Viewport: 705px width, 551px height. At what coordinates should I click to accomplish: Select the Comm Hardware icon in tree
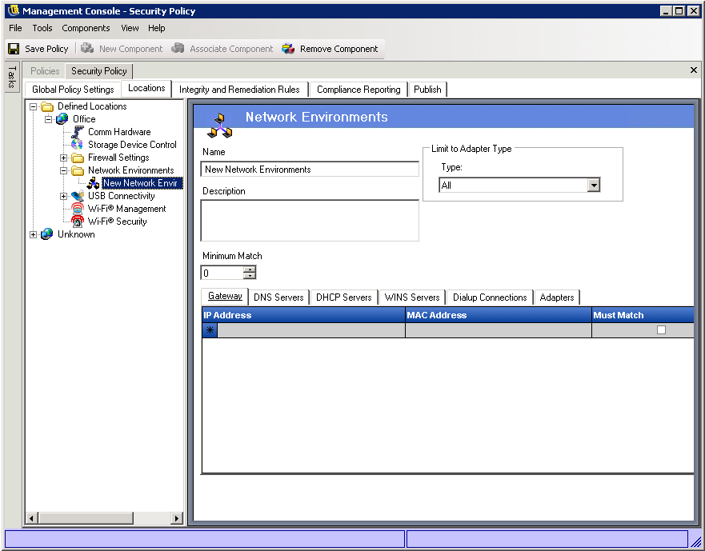(x=78, y=132)
